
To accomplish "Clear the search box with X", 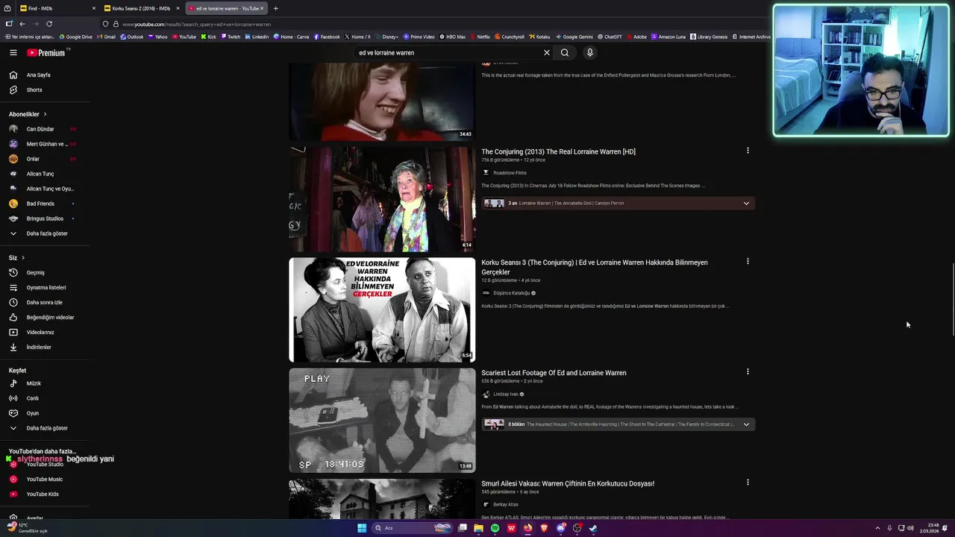I will tap(546, 53).
